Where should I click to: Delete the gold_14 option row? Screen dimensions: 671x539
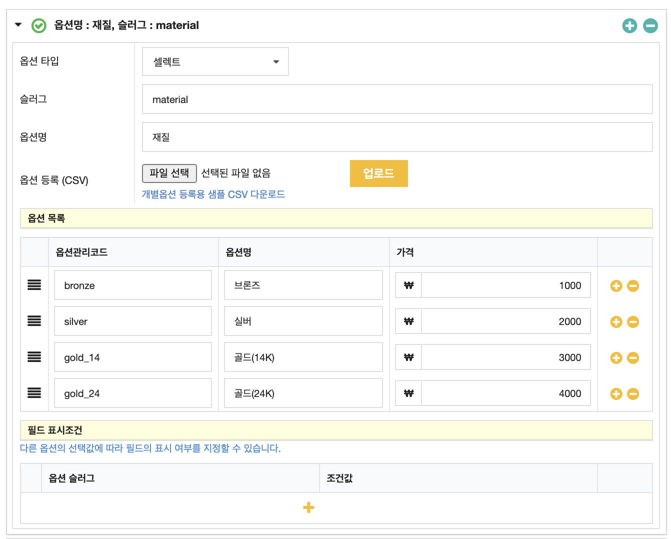tap(633, 358)
